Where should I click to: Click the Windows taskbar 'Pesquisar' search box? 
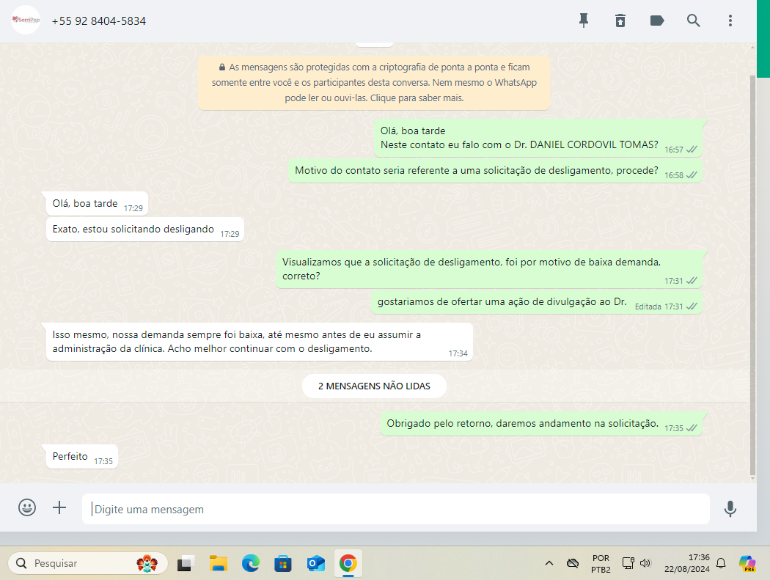(x=88, y=563)
